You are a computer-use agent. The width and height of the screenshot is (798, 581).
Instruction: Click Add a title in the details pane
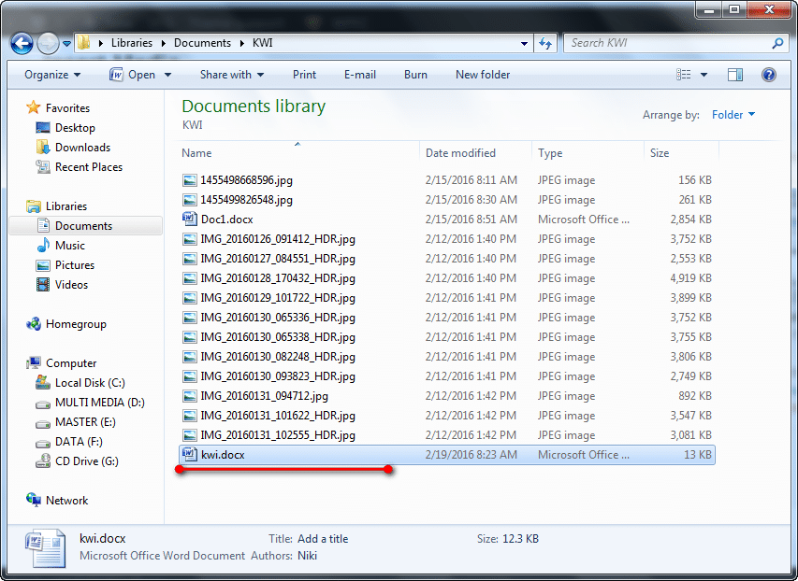(x=323, y=539)
